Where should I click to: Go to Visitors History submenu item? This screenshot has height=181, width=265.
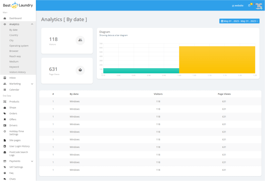coord(17,72)
